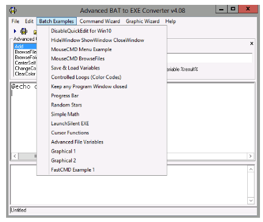Select ChangeColor in the commands list
263x222 pixels.
click(x=25, y=68)
